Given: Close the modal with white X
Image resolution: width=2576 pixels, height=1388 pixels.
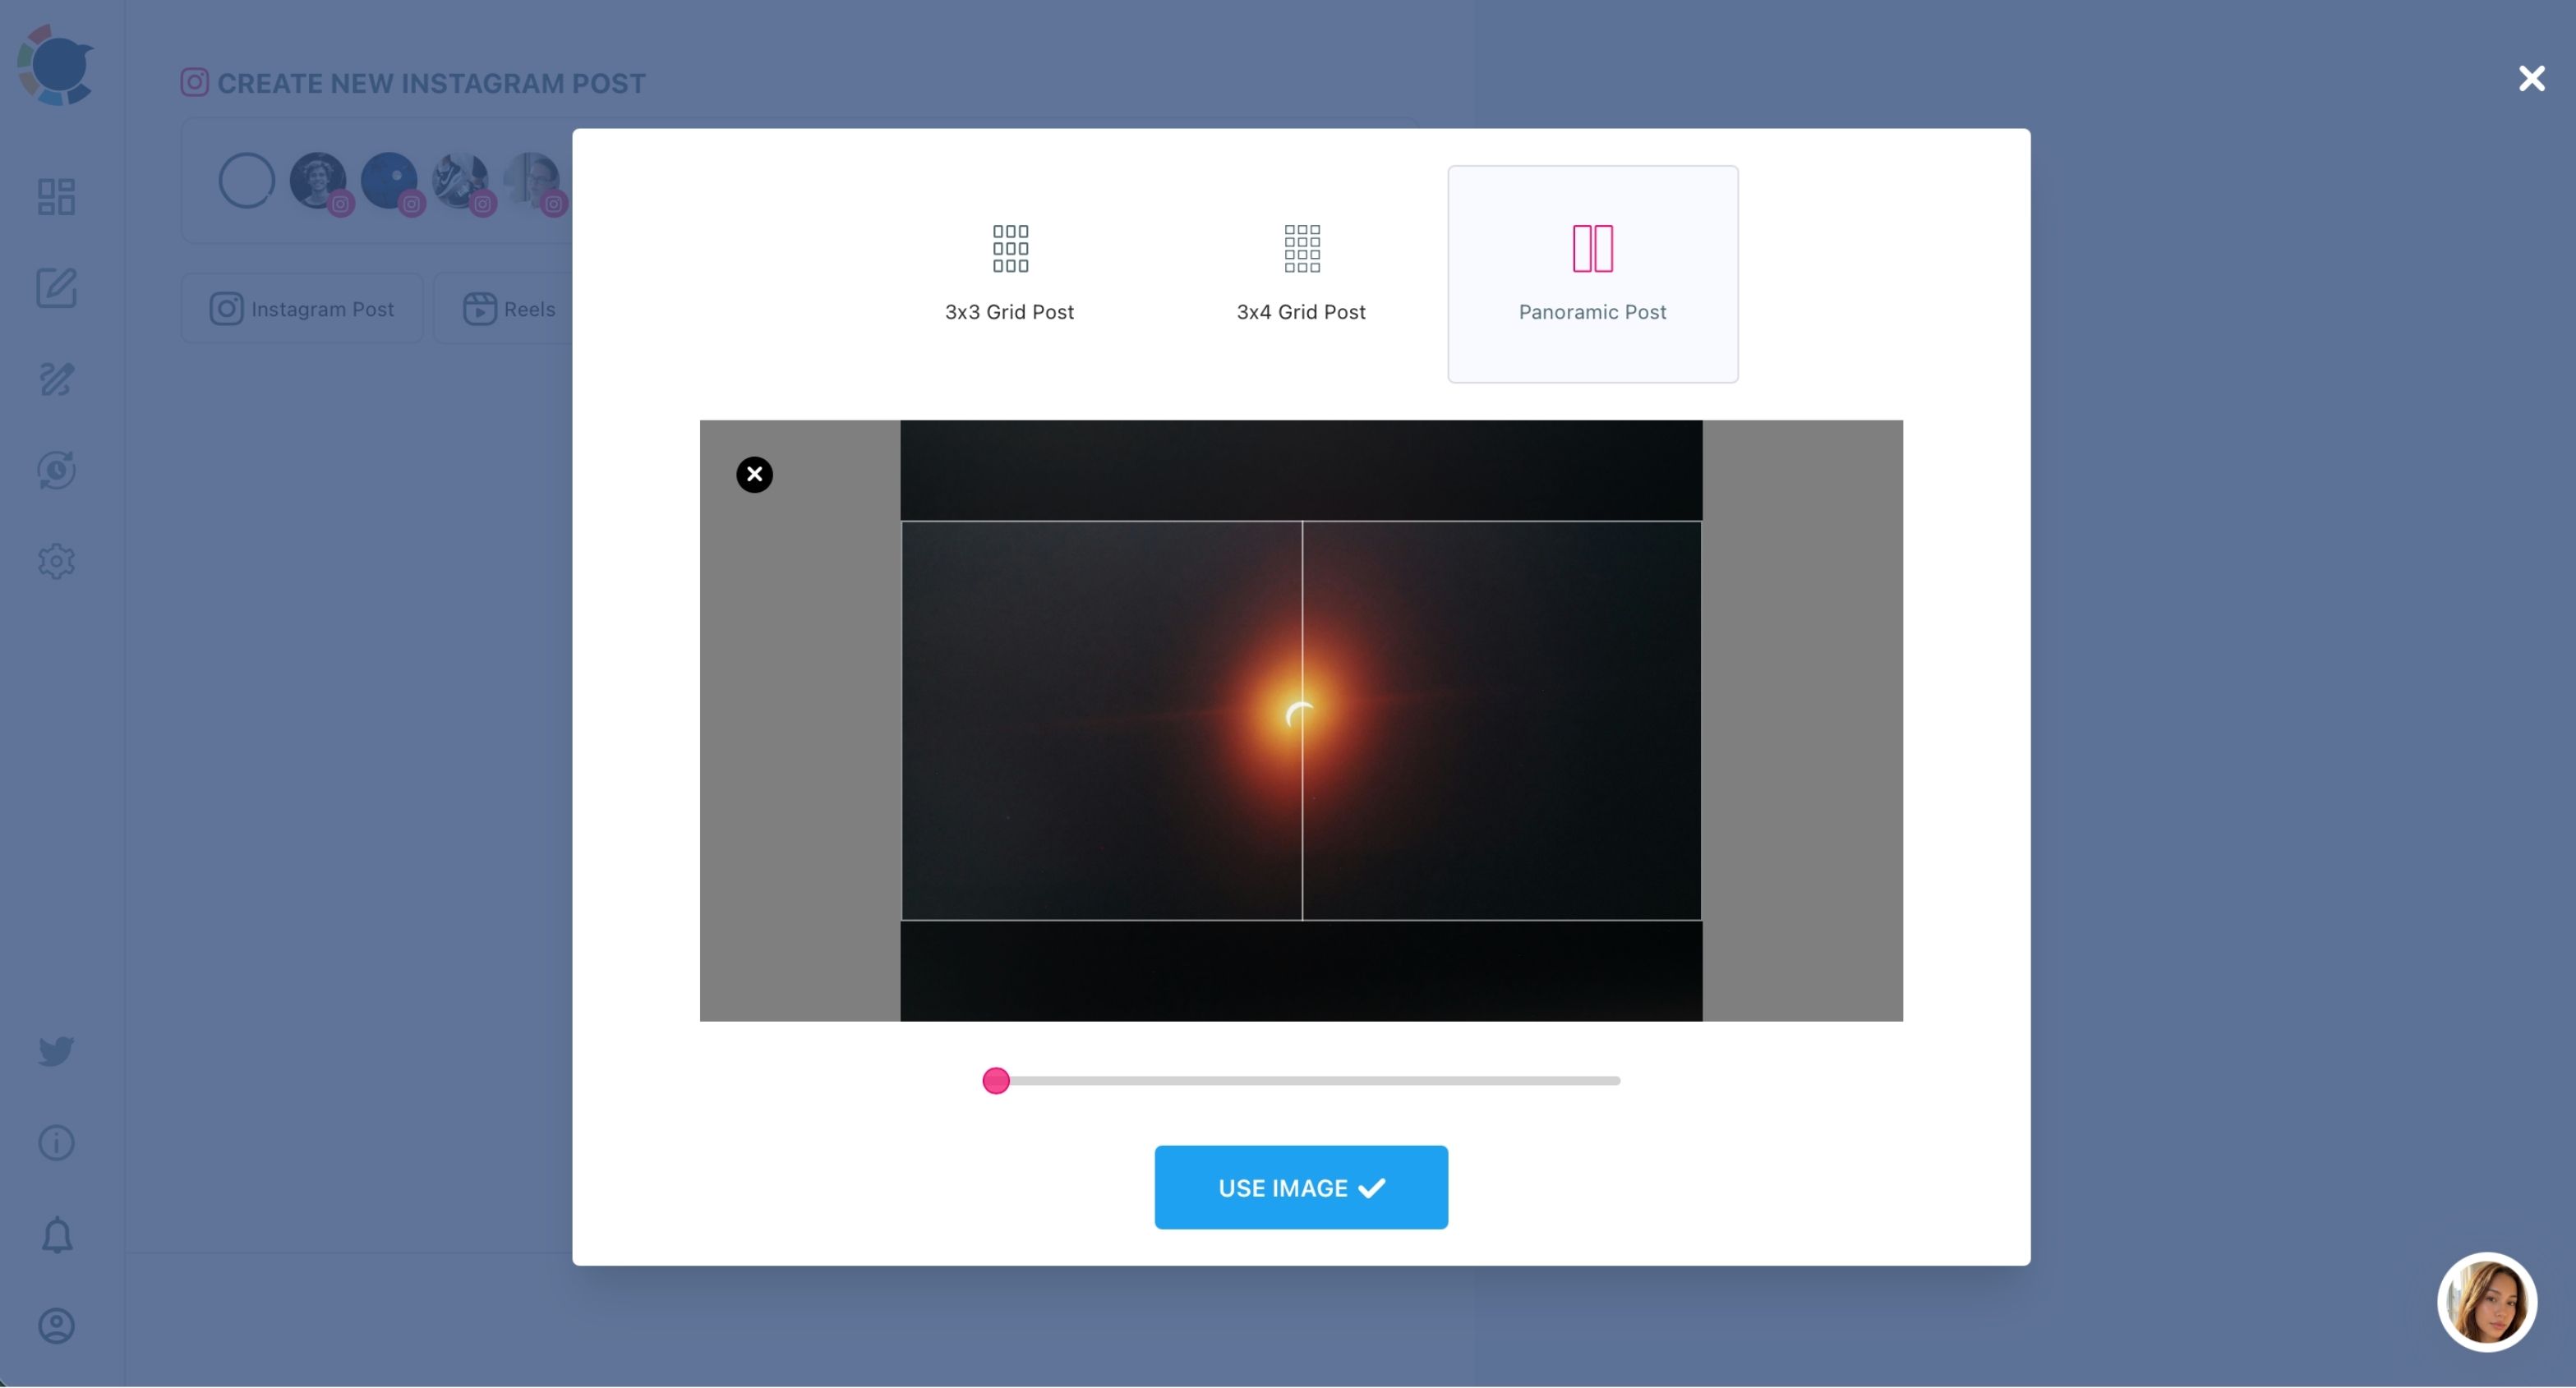Looking at the screenshot, I should click(2531, 79).
